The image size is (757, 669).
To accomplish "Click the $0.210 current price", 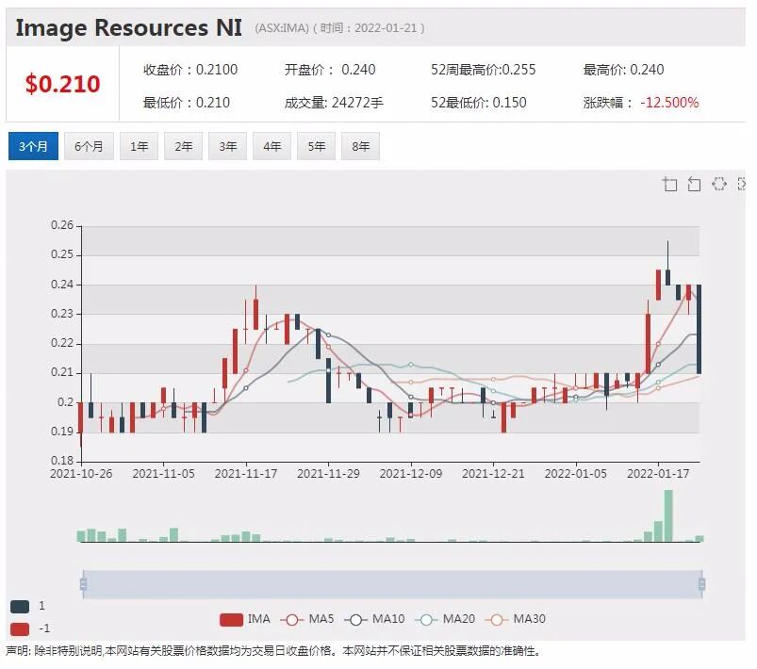I will tap(63, 84).
